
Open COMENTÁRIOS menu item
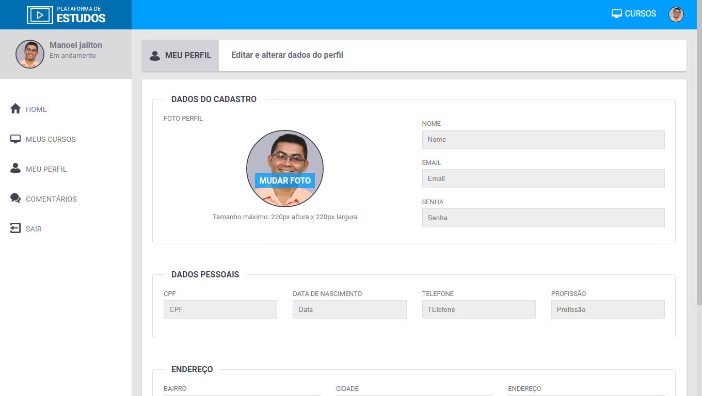51,199
